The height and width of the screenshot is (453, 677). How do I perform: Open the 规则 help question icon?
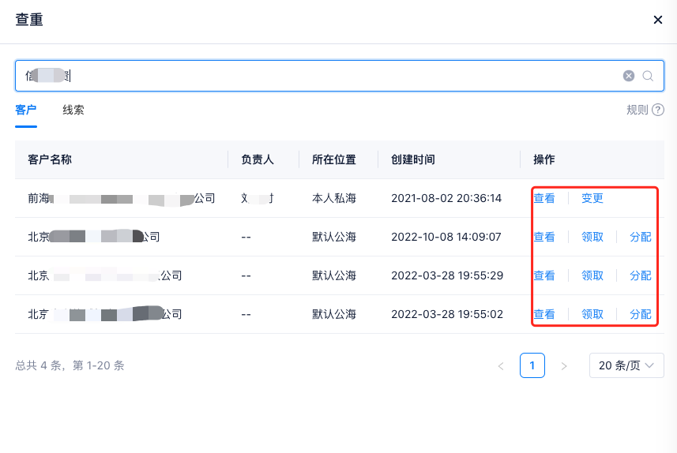657,110
